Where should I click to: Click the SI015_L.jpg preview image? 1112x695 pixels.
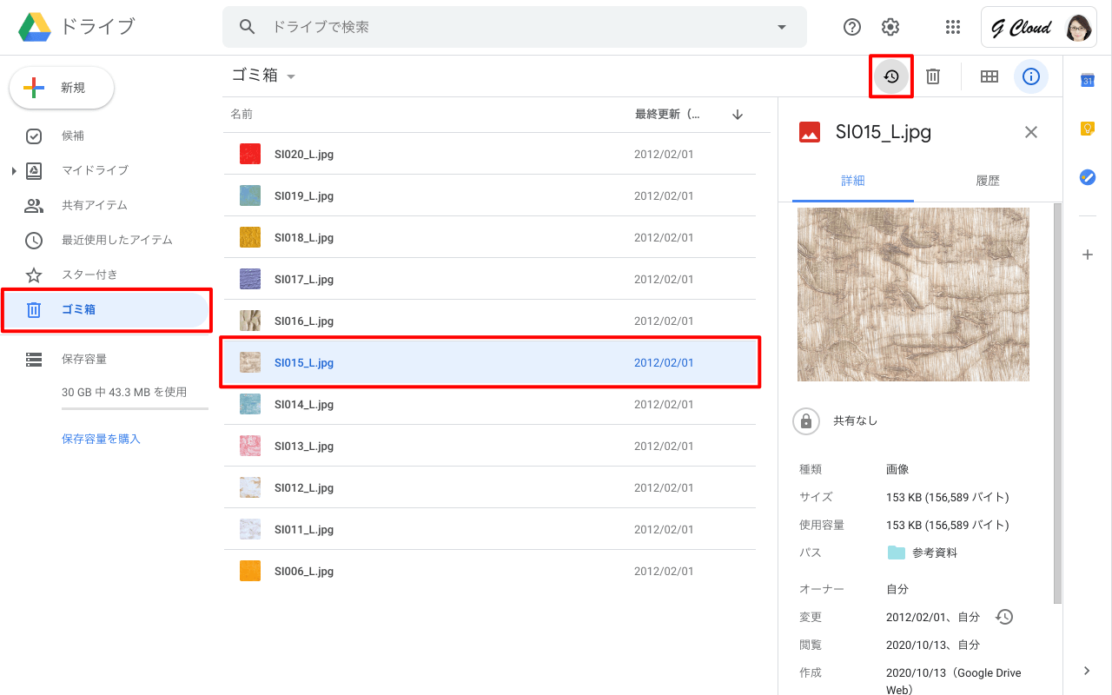(913, 294)
